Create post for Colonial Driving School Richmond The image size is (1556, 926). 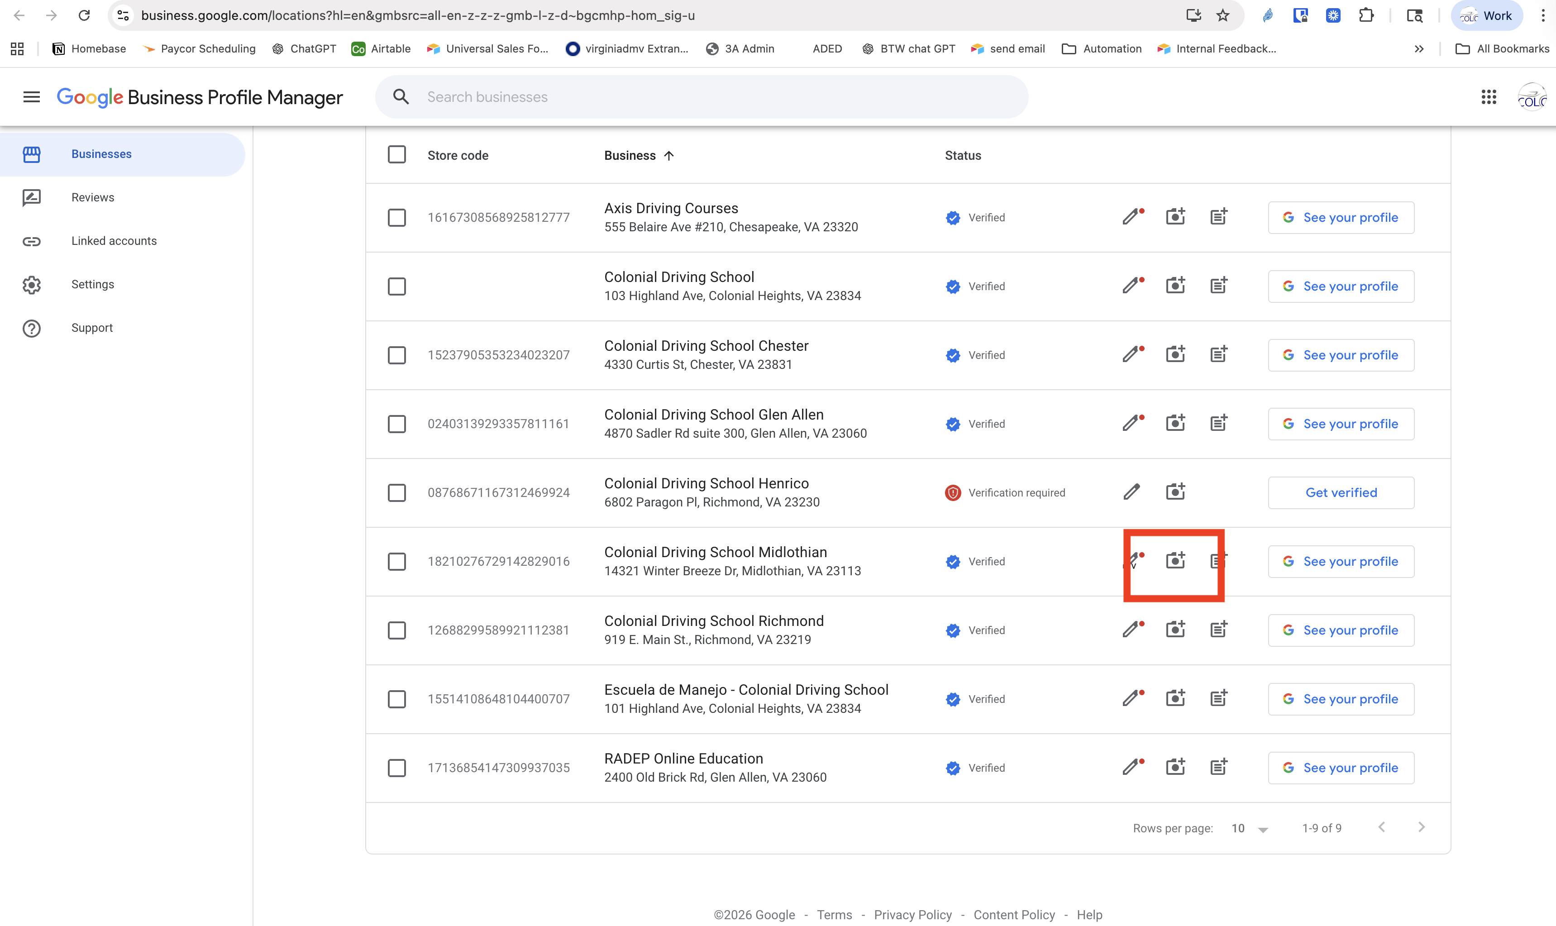click(1218, 628)
